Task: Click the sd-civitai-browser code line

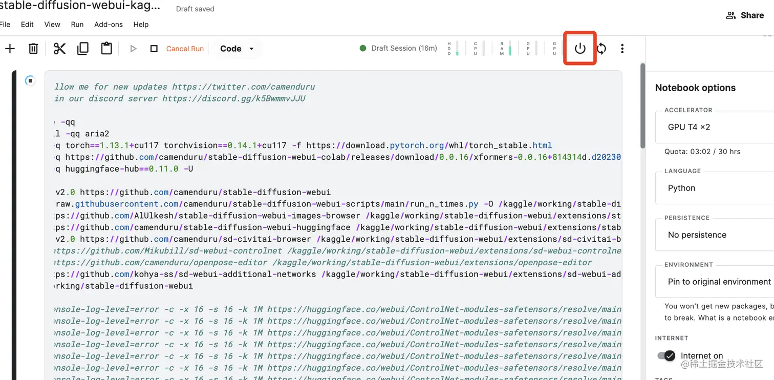Action: click(338, 239)
